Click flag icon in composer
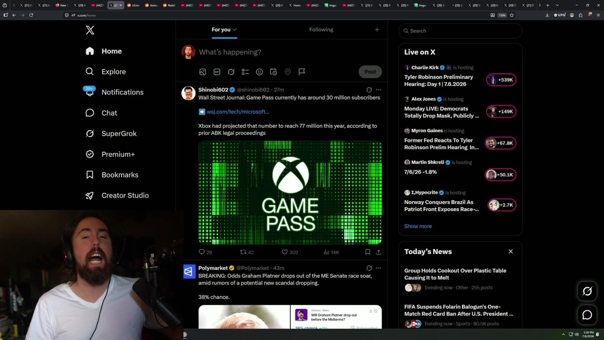This screenshot has width=604, height=340. [302, 72]
